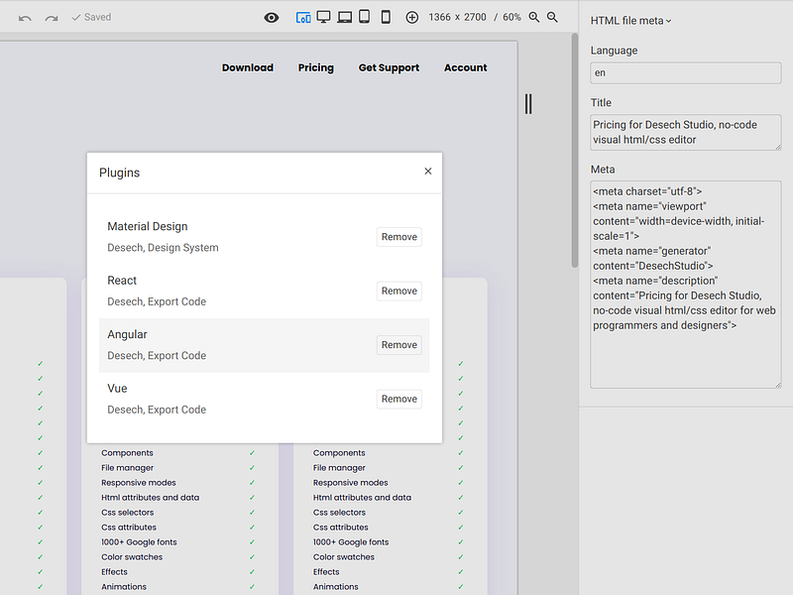Remove the React plugin
This screenshot has width=793, height=595.
[399, 291]
